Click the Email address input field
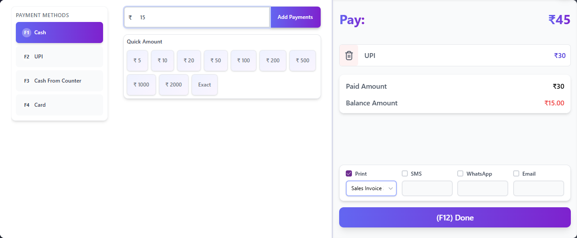The width and height of the screenshot is (577, 238). (538, 188)
